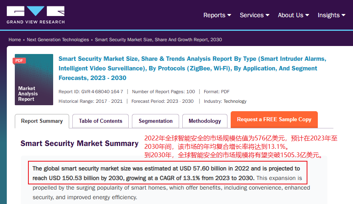
Task: View the Methodology tab
Action: (x=205, y=121)
